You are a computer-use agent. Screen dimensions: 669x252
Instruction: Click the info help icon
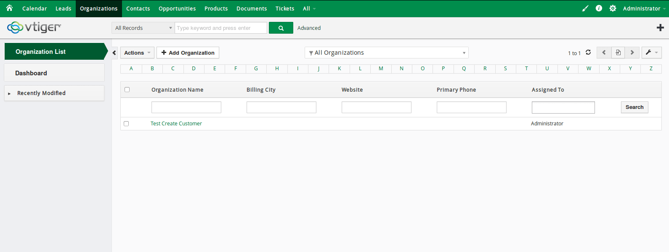point(599,8)
